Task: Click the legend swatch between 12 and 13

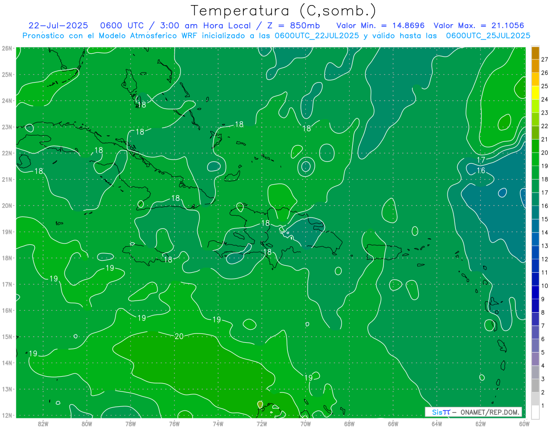Action: click(535, 252)
